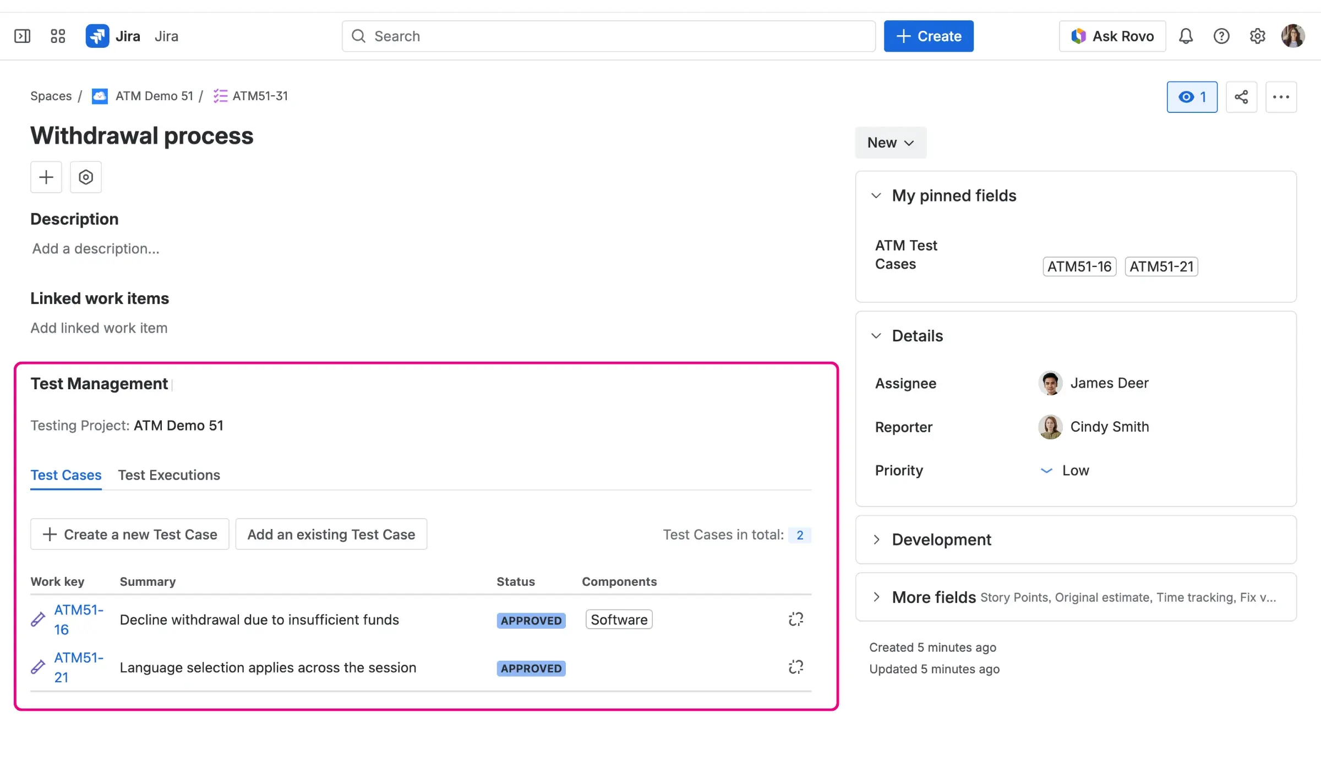1321x757 pixels.
Task: Click Create a new Test Case
Action: pos(129,533)
